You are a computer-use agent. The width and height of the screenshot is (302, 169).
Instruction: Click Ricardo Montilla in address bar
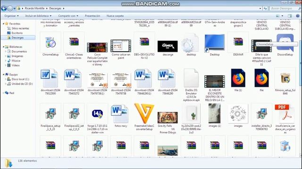pyautogui.click(x=34, y=8)
